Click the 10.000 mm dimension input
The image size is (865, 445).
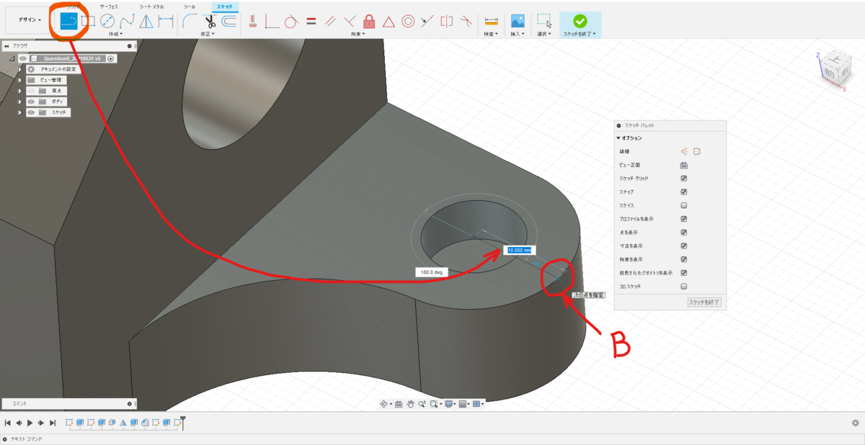point(518,250)
